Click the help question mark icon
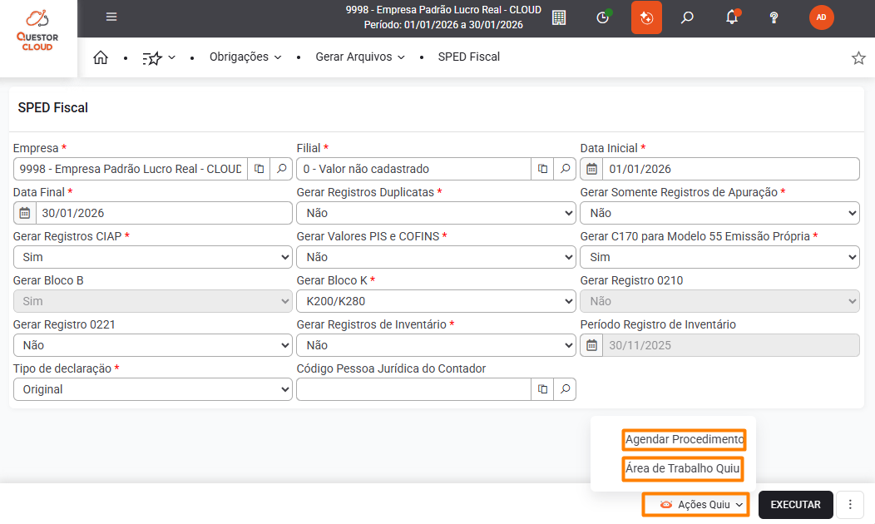Screen dimensions: 875x524 point(774,17)
